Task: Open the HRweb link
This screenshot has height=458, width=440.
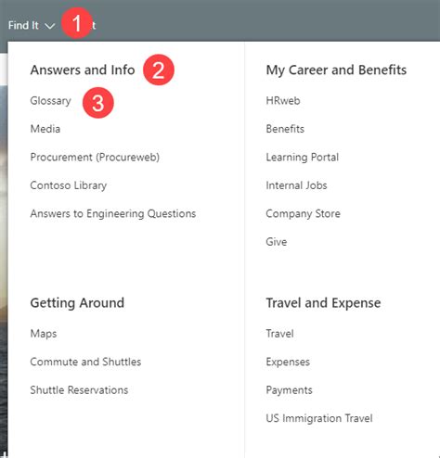Action: 283,101
